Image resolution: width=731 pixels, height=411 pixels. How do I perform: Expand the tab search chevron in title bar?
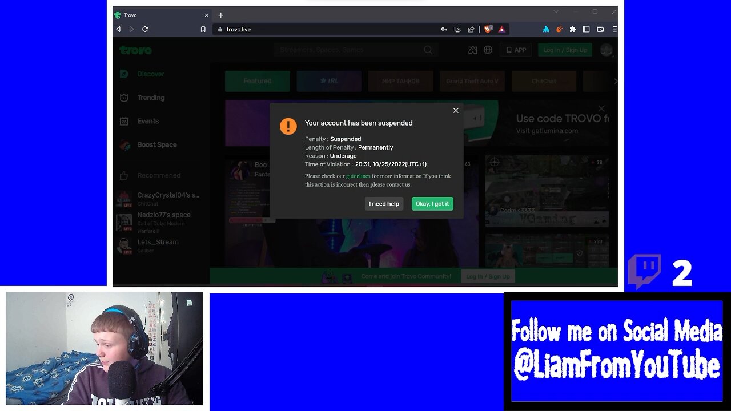pos(556,11)
